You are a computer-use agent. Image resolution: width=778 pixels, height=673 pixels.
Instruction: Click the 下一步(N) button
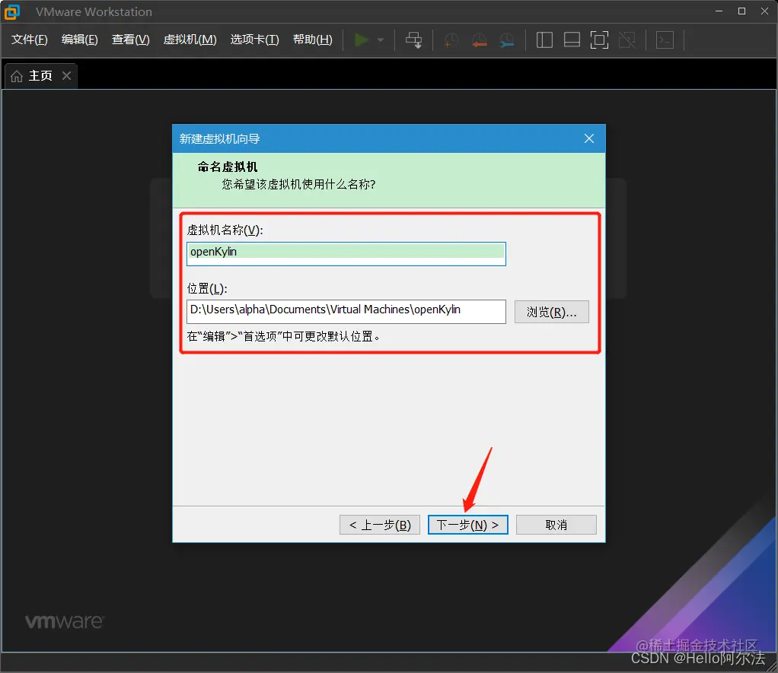click(x=467, y=525)
